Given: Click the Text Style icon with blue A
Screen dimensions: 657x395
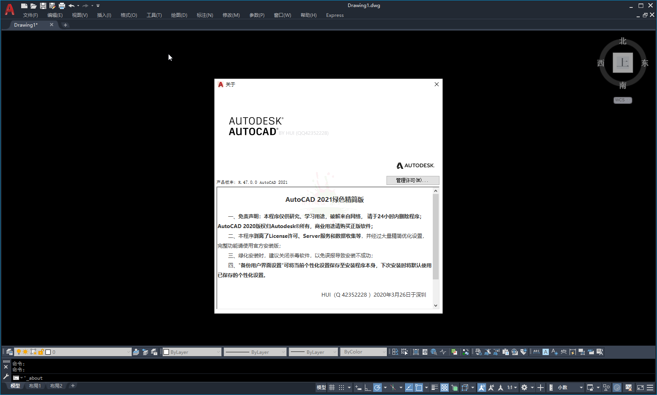Looking at the screenshot, I should click(x=545, y=352).
